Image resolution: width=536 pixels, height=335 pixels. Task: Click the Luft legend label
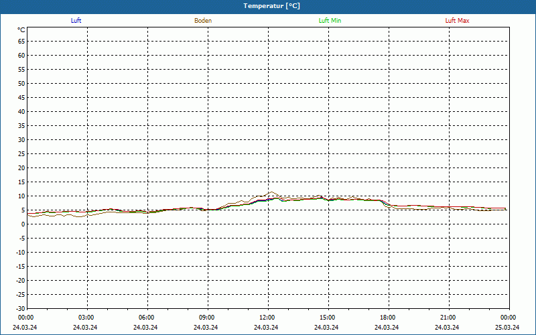[76, 21]
